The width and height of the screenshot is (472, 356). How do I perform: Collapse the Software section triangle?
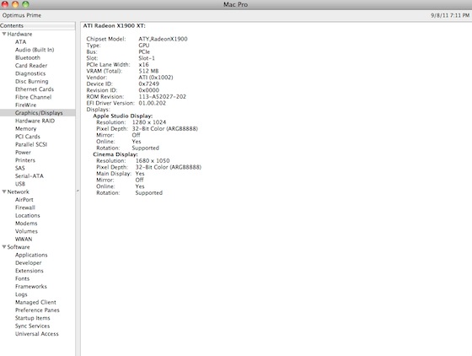4,247
